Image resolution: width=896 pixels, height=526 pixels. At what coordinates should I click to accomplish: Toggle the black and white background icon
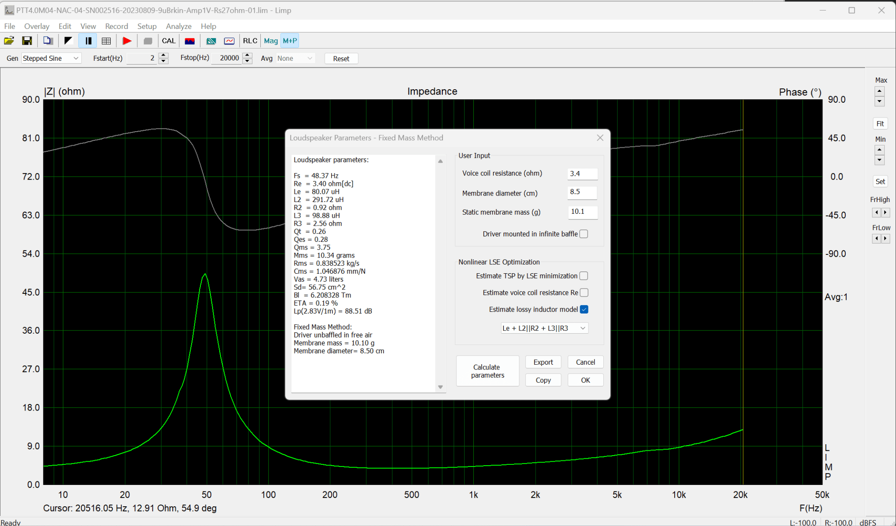click(68, 41)
